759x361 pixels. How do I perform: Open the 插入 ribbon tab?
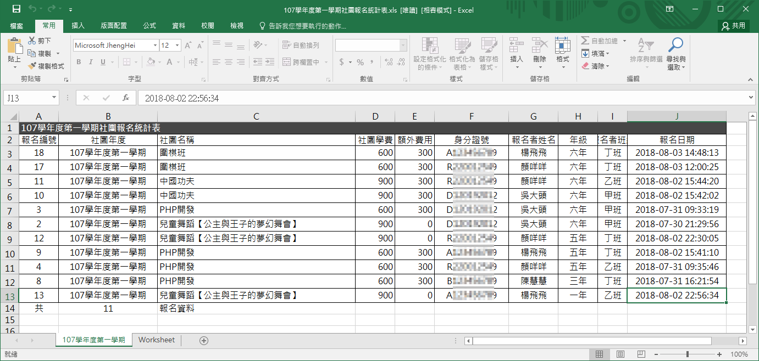click(x=78, y=26)
